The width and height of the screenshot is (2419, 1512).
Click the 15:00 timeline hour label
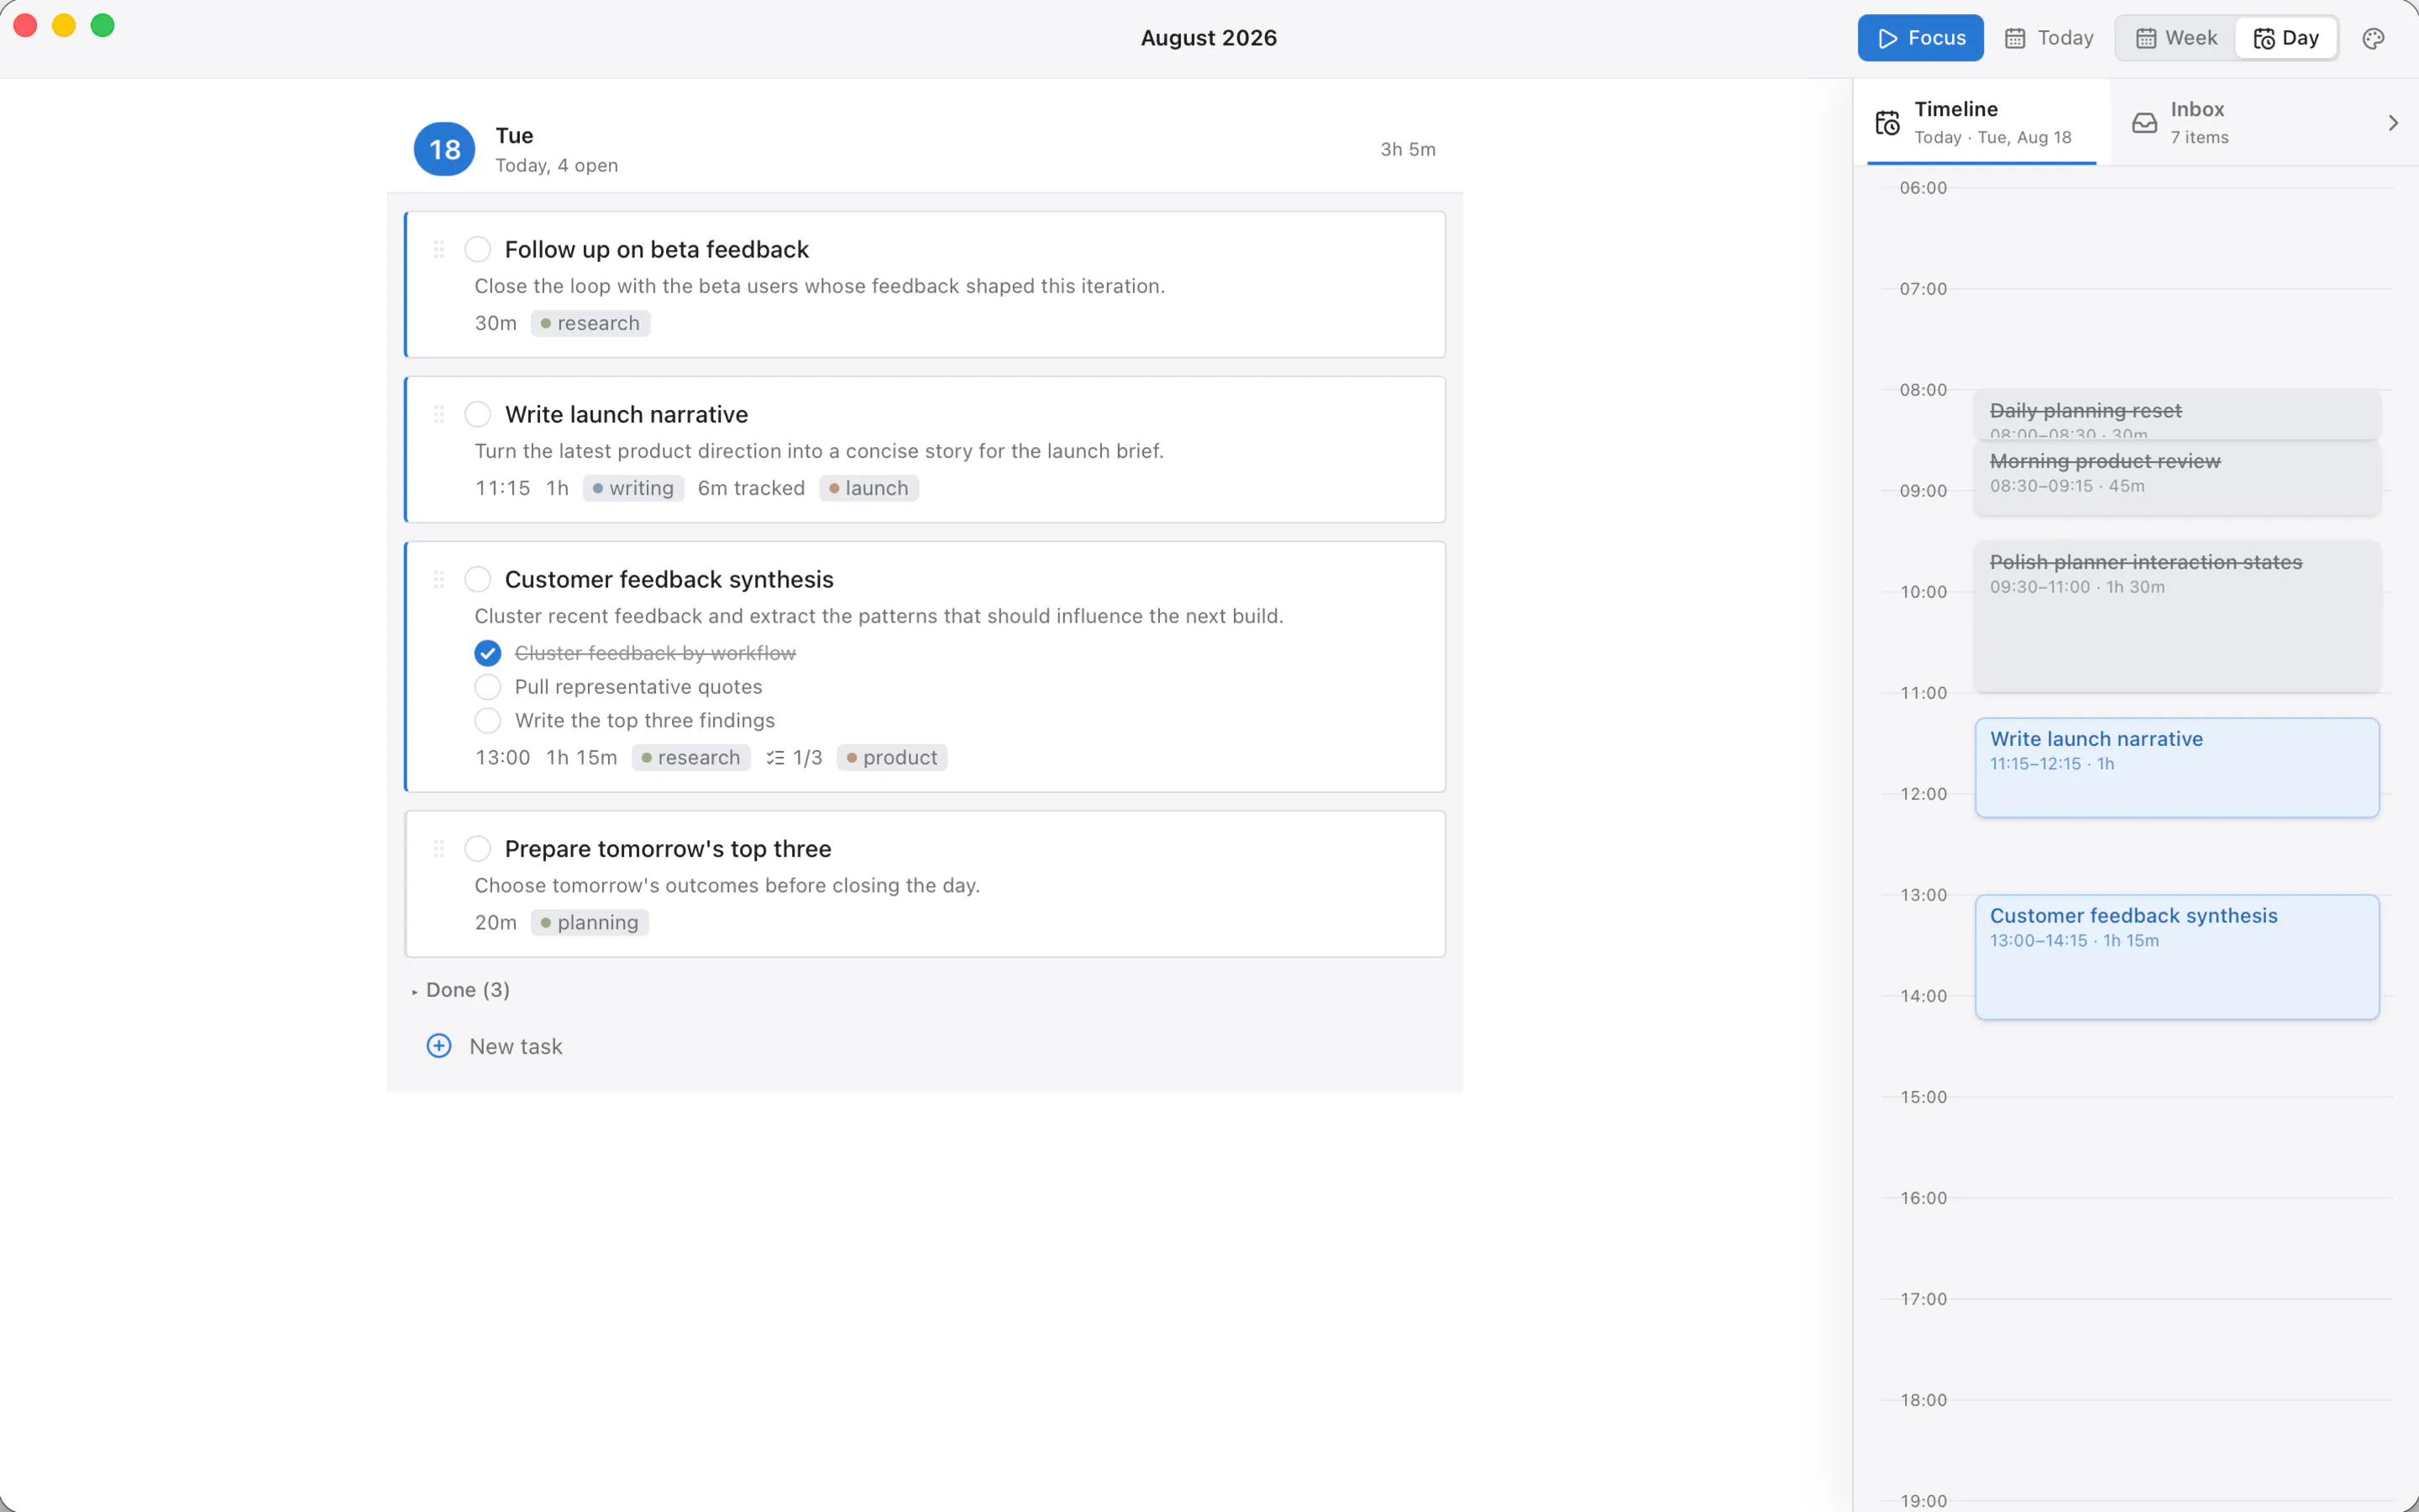point(1923,1097)
